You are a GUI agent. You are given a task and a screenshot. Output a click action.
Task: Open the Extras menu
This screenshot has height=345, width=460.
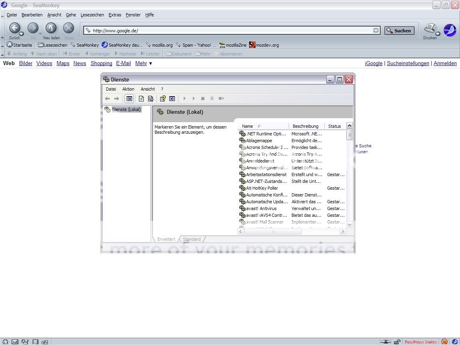pos(115,15)
